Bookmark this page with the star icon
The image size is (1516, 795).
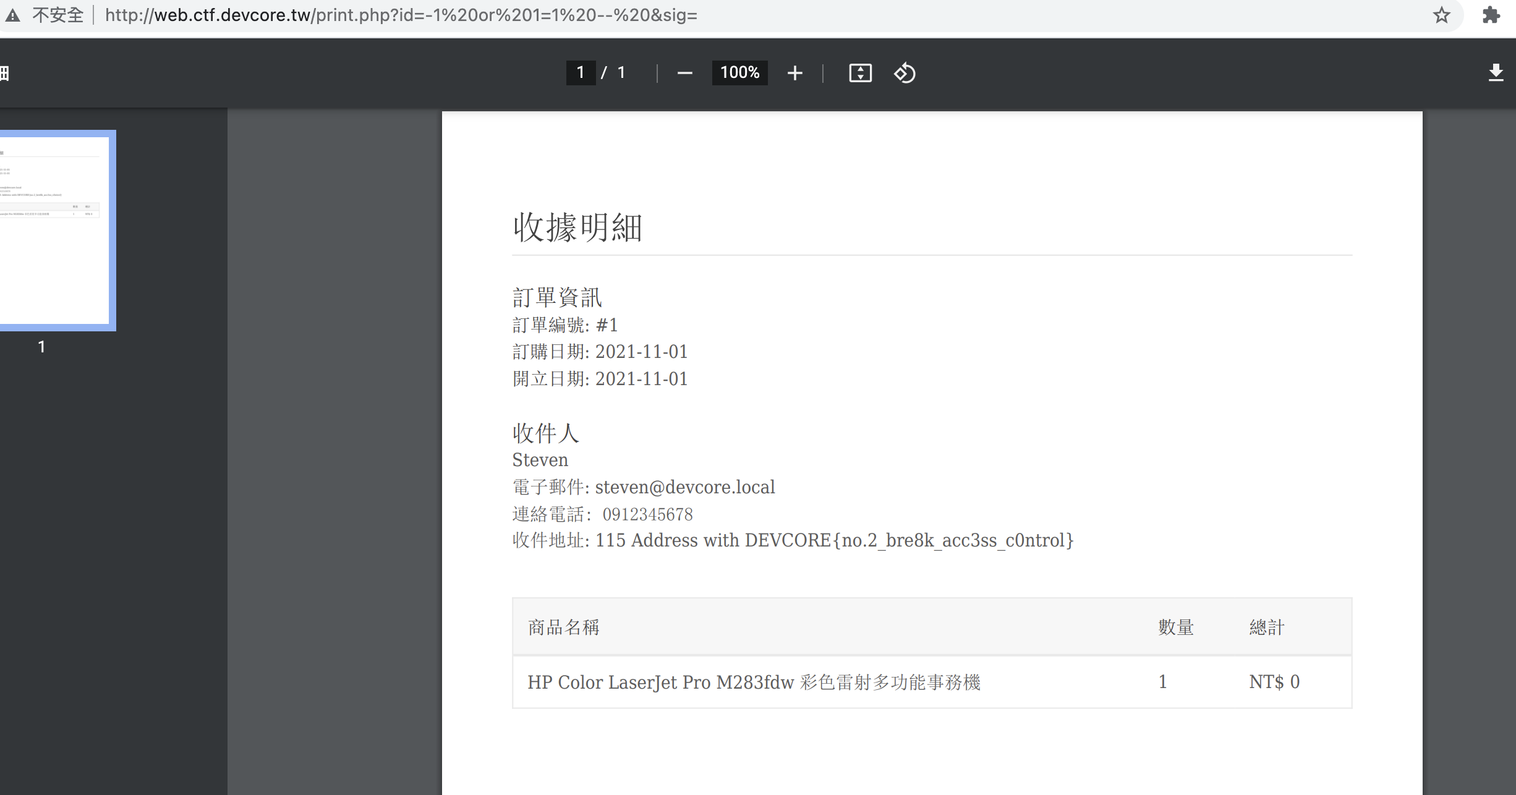[1441, 15]
